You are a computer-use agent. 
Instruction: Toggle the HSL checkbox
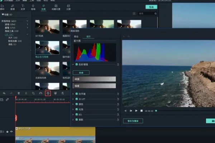click(77, 114)
